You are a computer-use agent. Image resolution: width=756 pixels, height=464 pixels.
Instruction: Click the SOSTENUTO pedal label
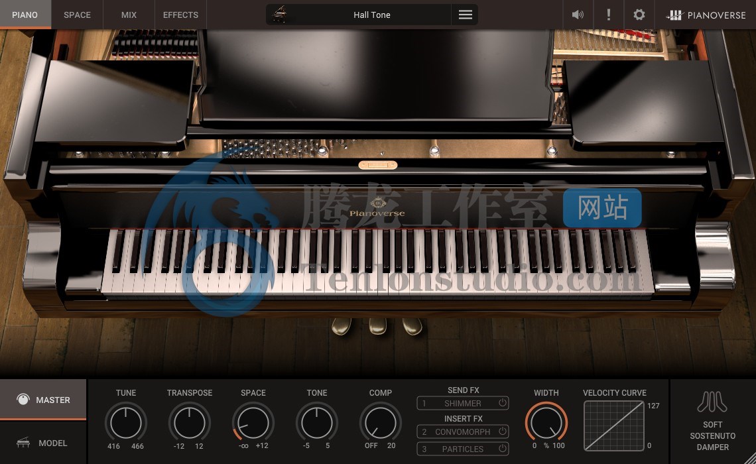coord(713,435)
